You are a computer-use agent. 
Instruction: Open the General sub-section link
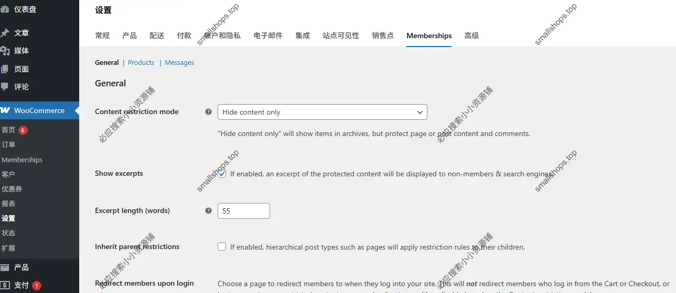(x=107, y=62)
